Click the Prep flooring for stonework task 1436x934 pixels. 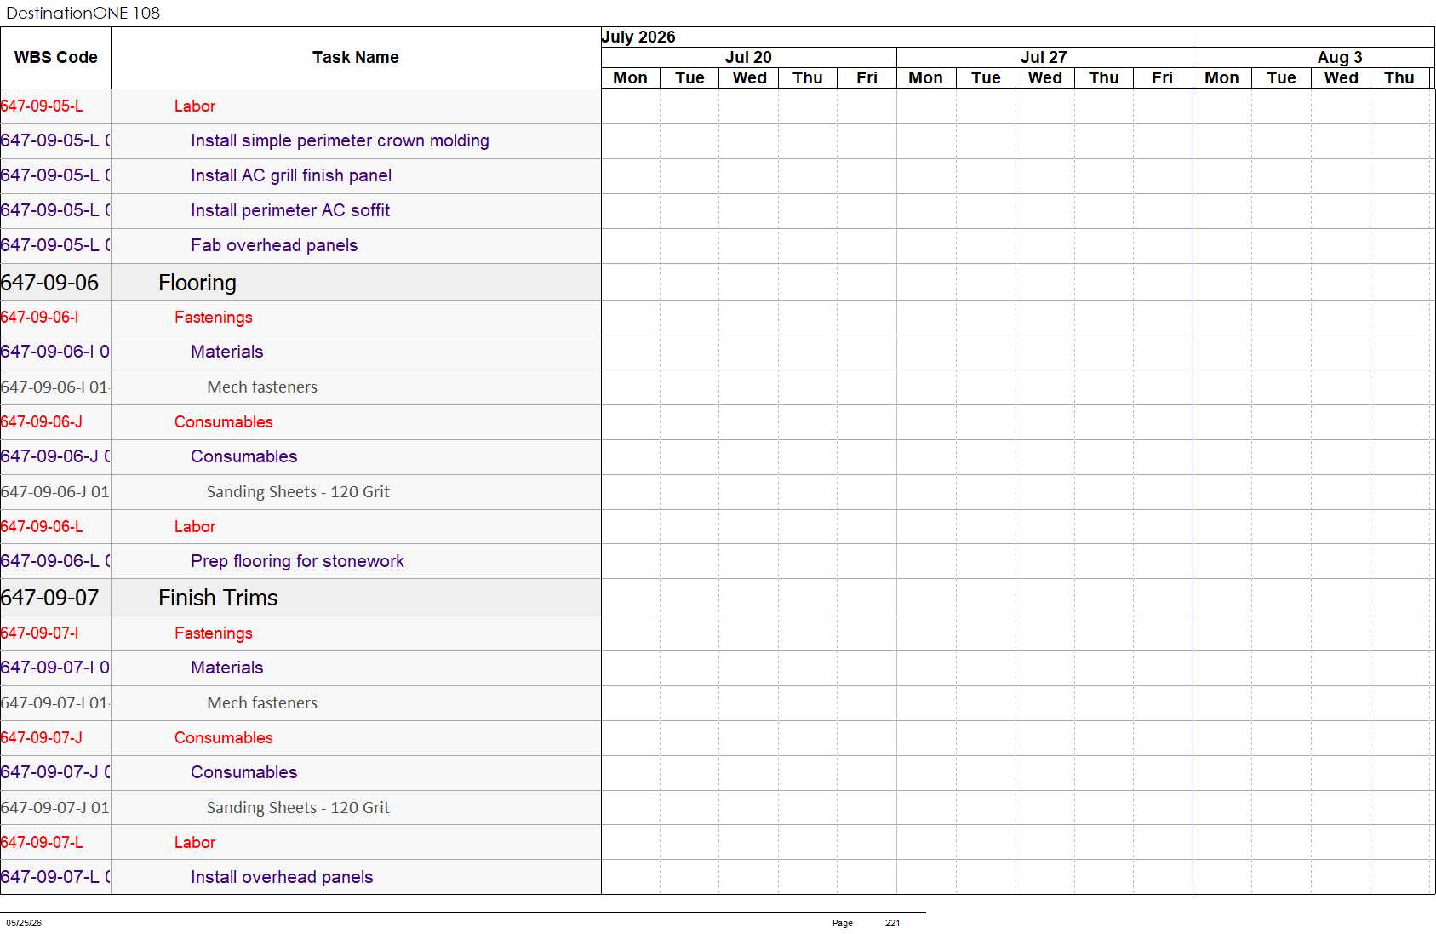(297, 561)
